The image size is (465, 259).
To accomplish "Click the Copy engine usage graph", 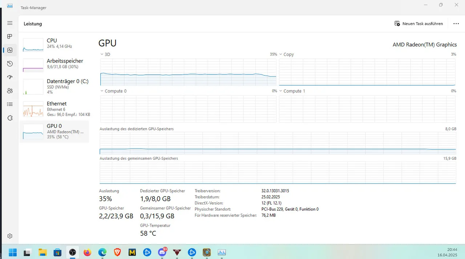I will pos(367,72).
